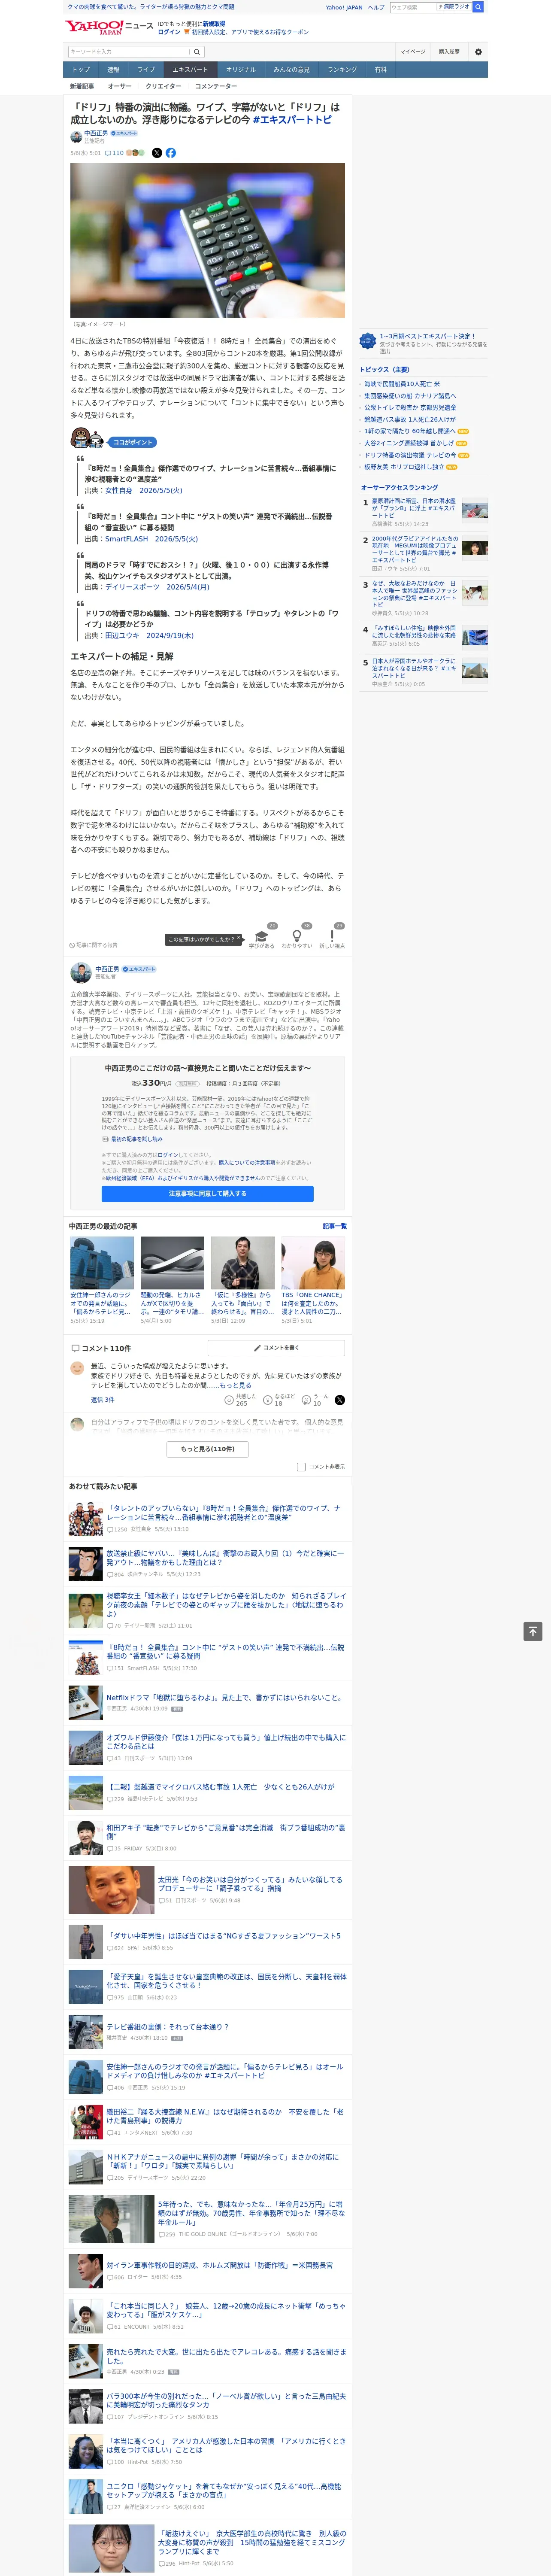This screenshot has width=551, height=2576.
Task: Open the ランキング tab
Action: [342, 70]
